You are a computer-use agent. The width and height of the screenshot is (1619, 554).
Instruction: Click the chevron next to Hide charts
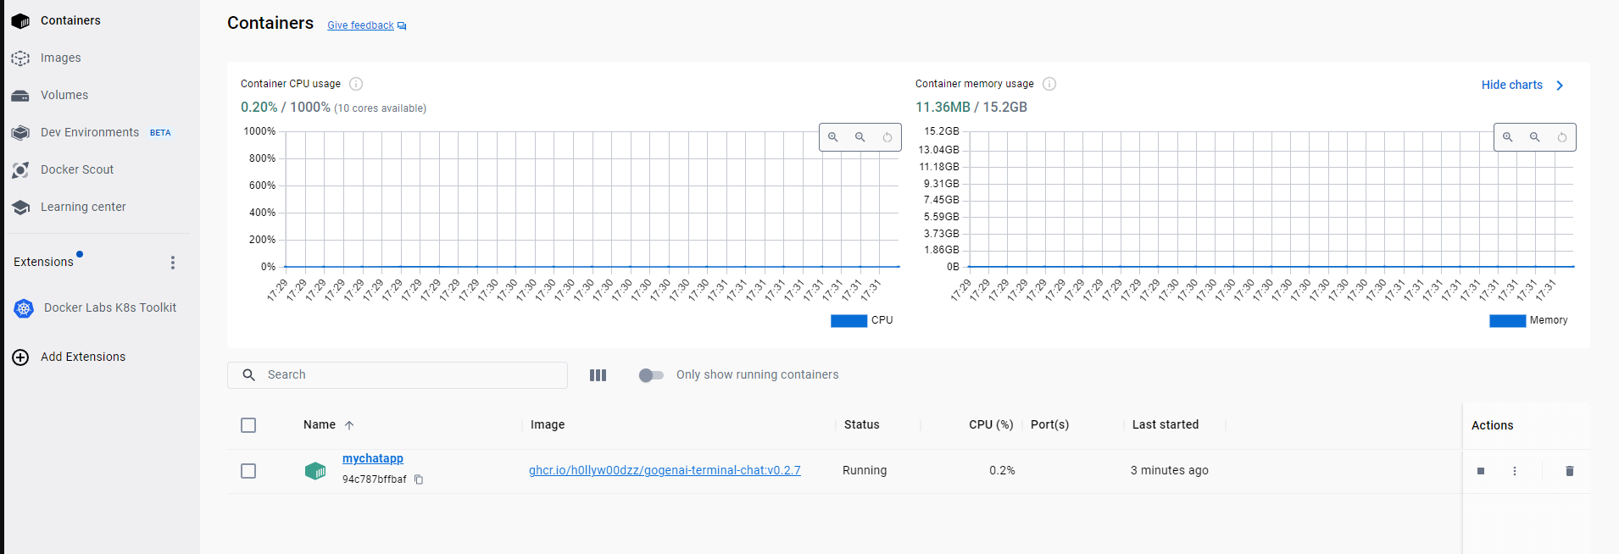[1560, 85]
